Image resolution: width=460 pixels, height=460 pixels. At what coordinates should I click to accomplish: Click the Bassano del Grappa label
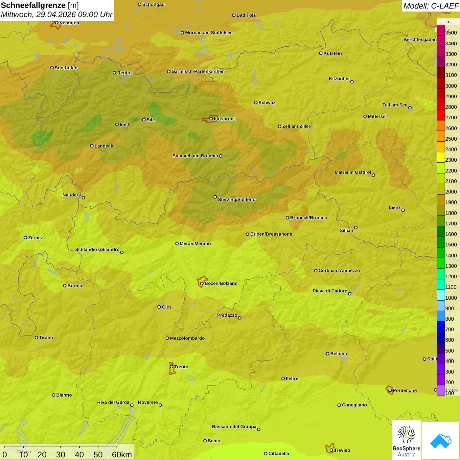pyautogui.click(x=234, y=426)
